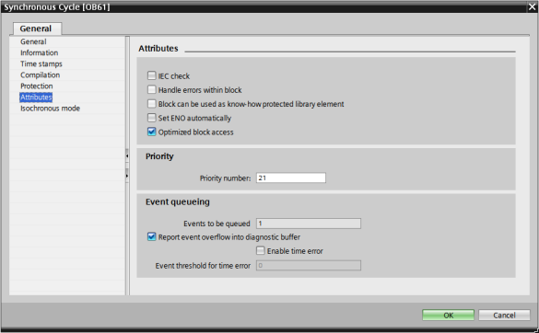Cancel the dialog
The height and width of the screenshot is (333, 539).
(x=504, y=316)
